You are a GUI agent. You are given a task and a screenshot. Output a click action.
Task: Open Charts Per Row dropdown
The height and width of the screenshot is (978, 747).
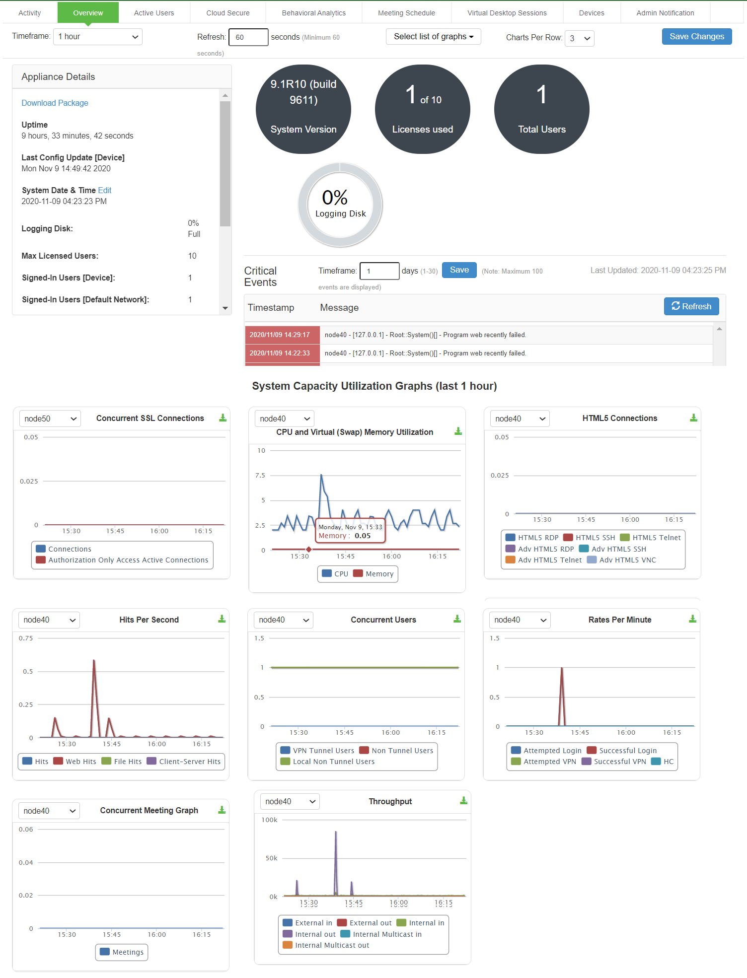coord(579,38)
